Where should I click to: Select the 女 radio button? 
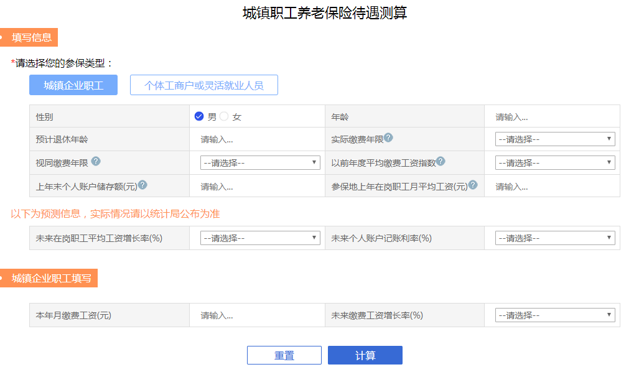(x=224, y=116)
